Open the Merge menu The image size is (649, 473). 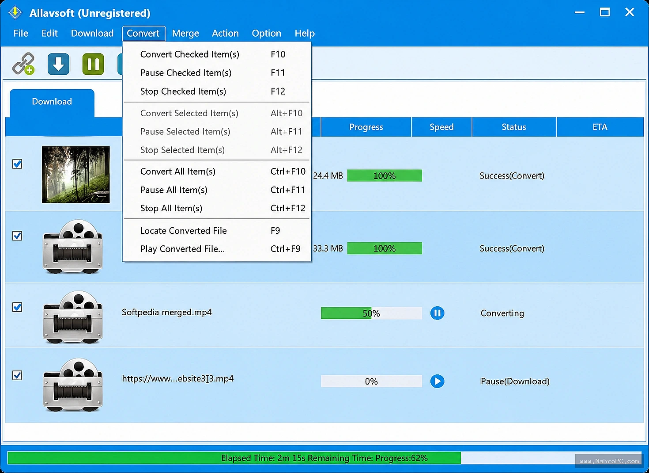pos(185,33)
